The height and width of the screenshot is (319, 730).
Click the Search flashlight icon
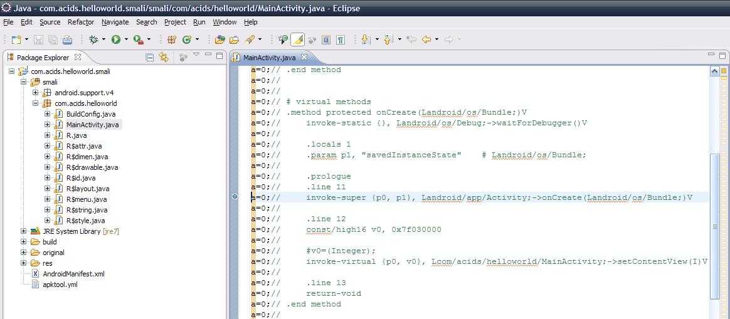coord(250,40)
